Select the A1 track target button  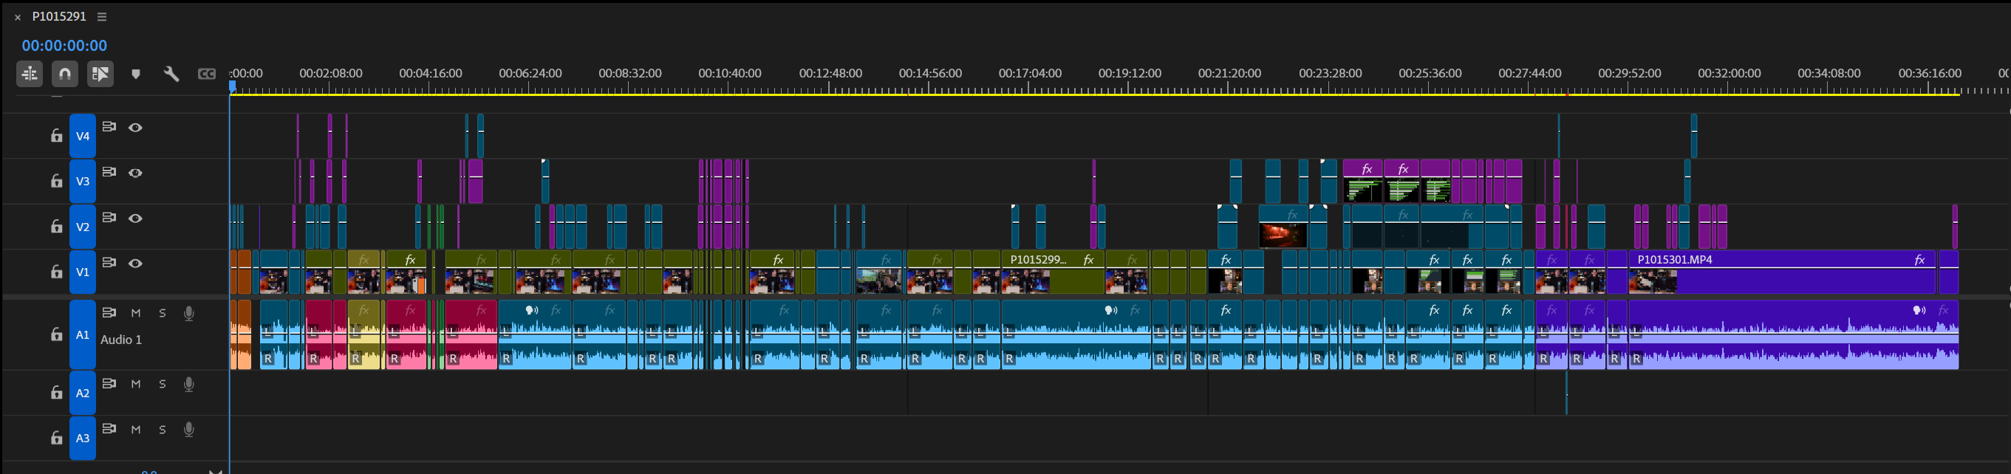(83, 334)
